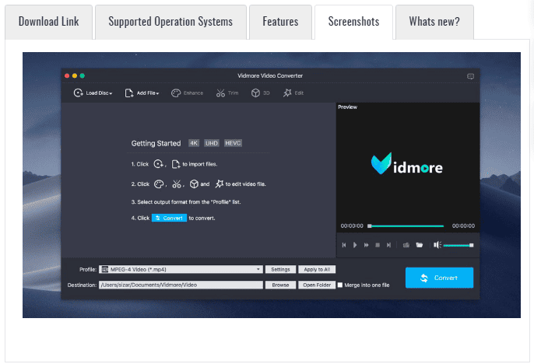
Task: Mute the preview with the speaker icon
Action: [437, 245]
